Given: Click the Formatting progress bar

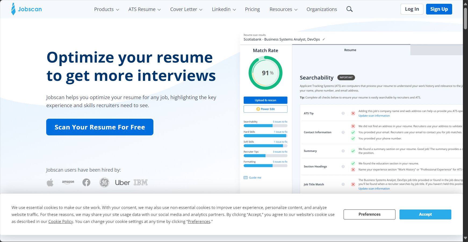Looking at the screenshot, I should click(x=265, y=166).
